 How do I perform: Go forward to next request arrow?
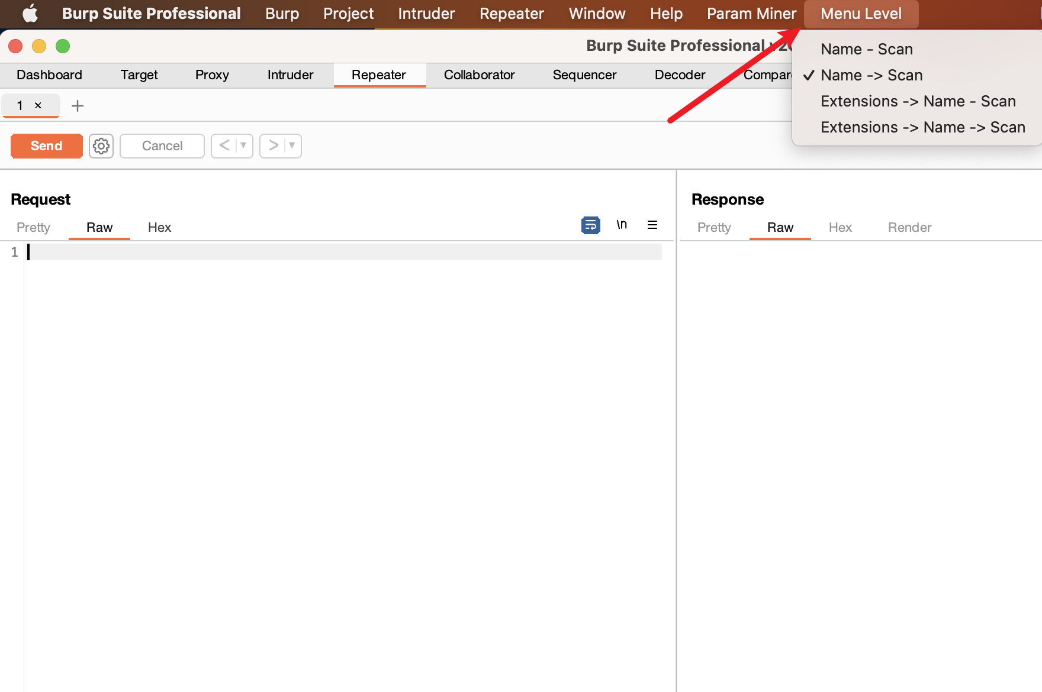coord(273,145)
